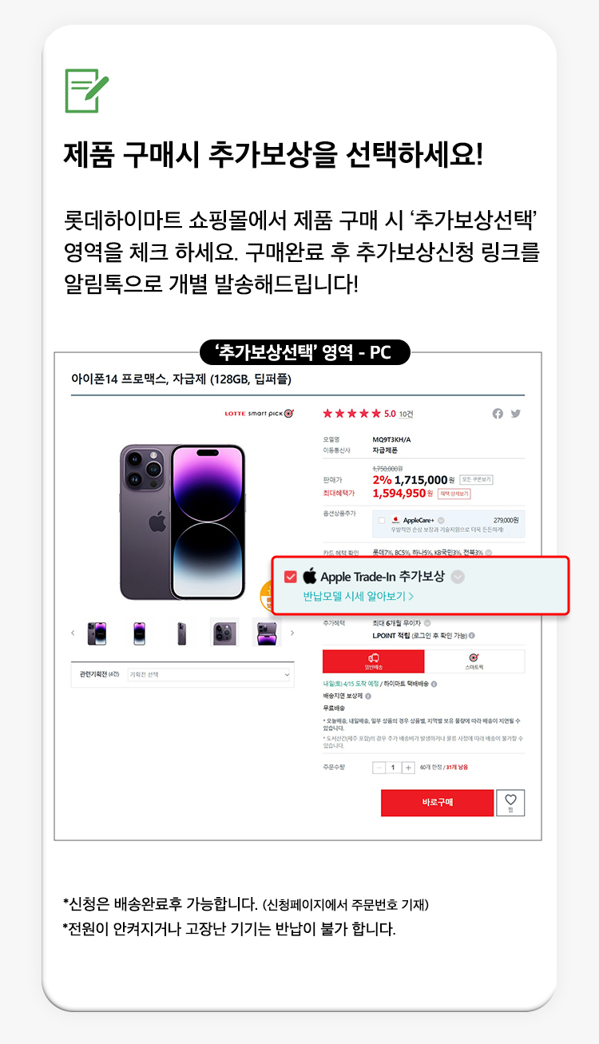Share product via Facebook icon
This screenshot has height=1044, width=599.
[x=498, y=413]
